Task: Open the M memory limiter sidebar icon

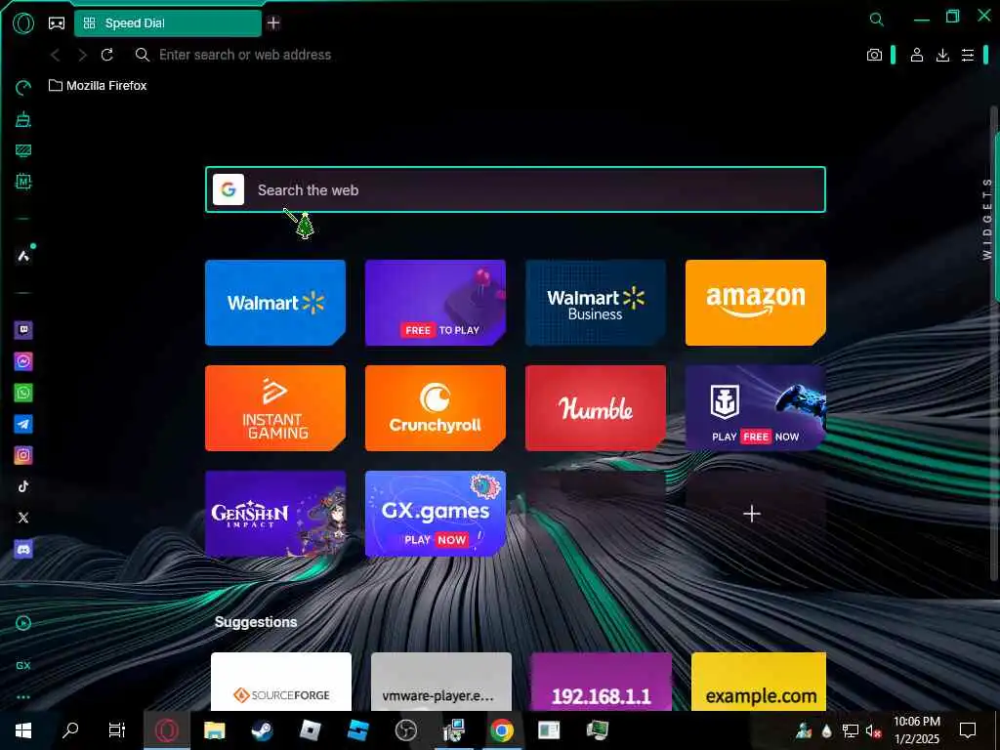Action: pos(23,182)
